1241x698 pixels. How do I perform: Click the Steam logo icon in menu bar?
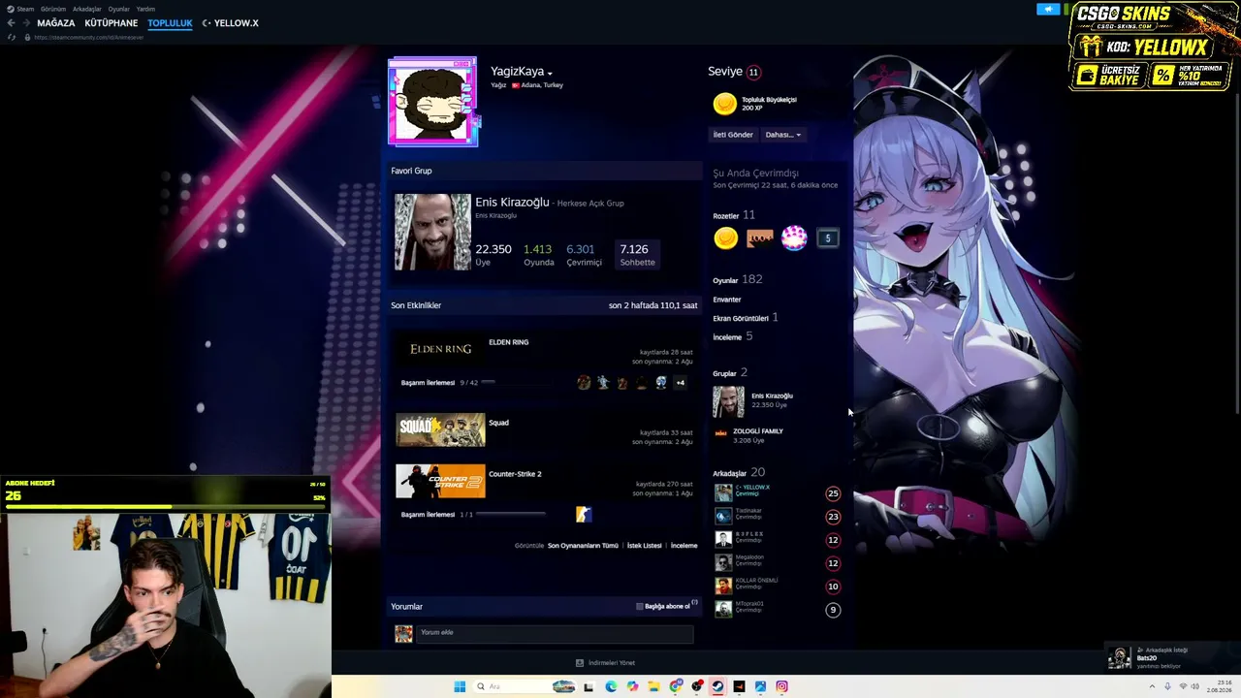11,9
